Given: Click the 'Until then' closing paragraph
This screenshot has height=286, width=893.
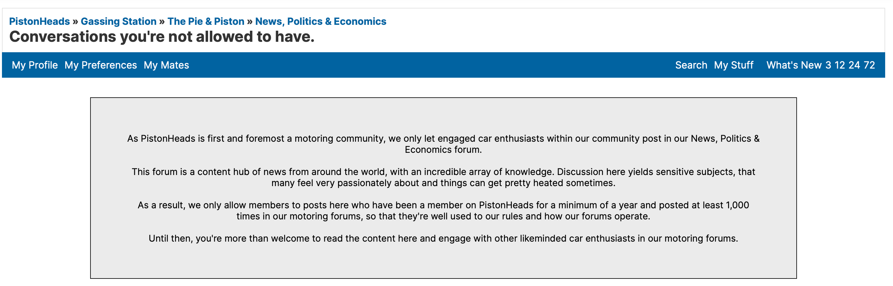Looking at the screenshot, I should [443, 239].
